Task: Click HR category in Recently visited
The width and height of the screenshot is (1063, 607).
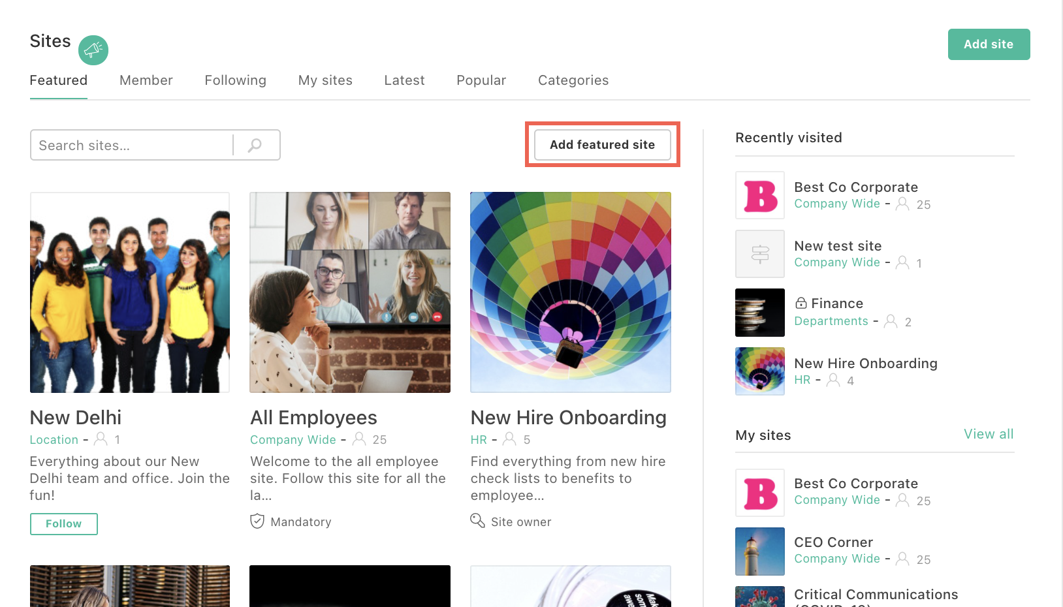Action: [802, 380]
